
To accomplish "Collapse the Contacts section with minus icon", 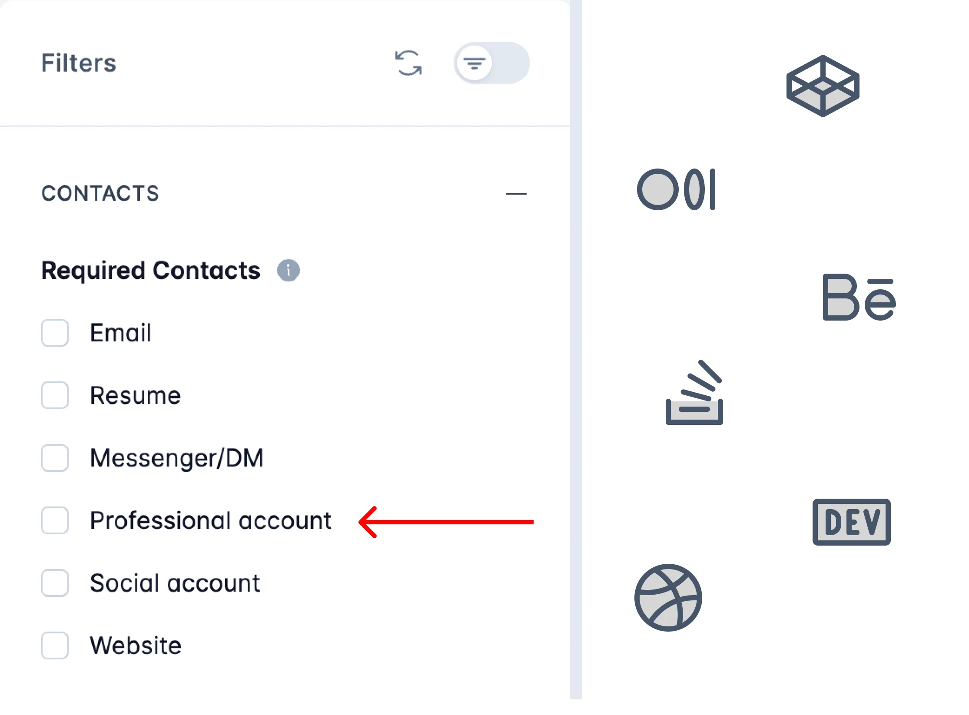I will point(516,194).
